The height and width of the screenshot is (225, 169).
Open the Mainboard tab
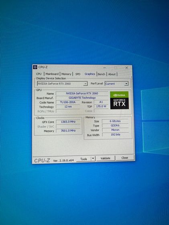[52, 74]
